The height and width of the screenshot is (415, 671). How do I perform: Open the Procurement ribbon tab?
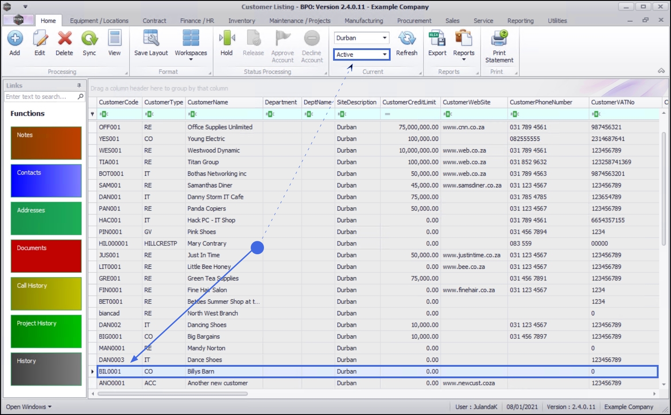pos(414,21)
